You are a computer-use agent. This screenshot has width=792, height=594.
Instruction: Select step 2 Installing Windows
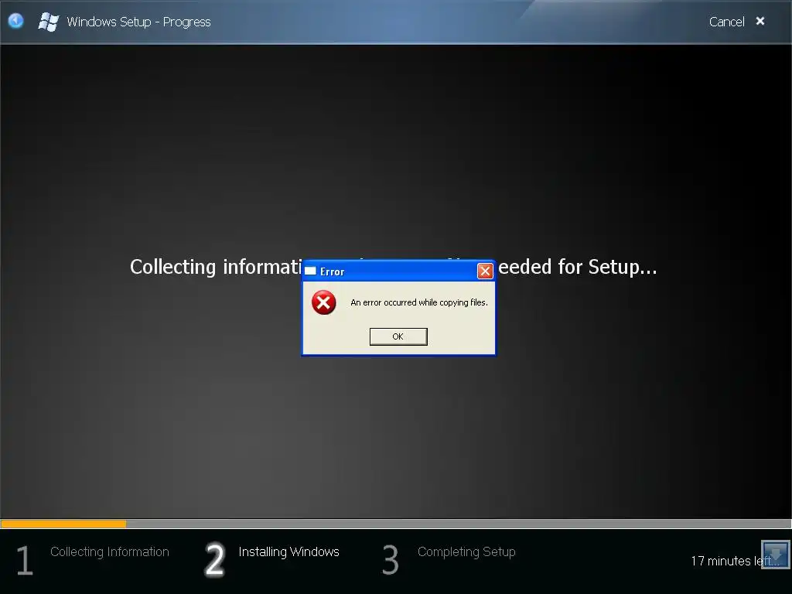[x=289, y=551]
